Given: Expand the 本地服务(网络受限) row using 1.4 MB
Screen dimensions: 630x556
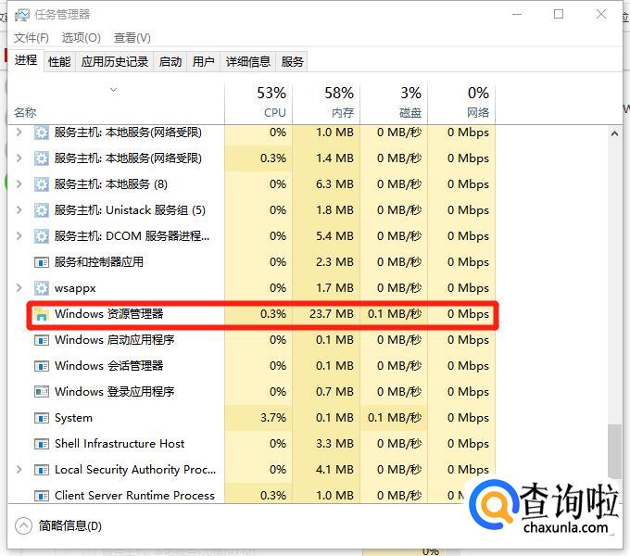Looking at the screenshot, I should [19, 158].
